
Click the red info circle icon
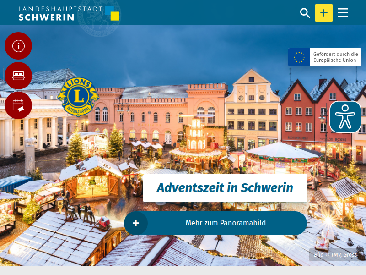point(18,45)
